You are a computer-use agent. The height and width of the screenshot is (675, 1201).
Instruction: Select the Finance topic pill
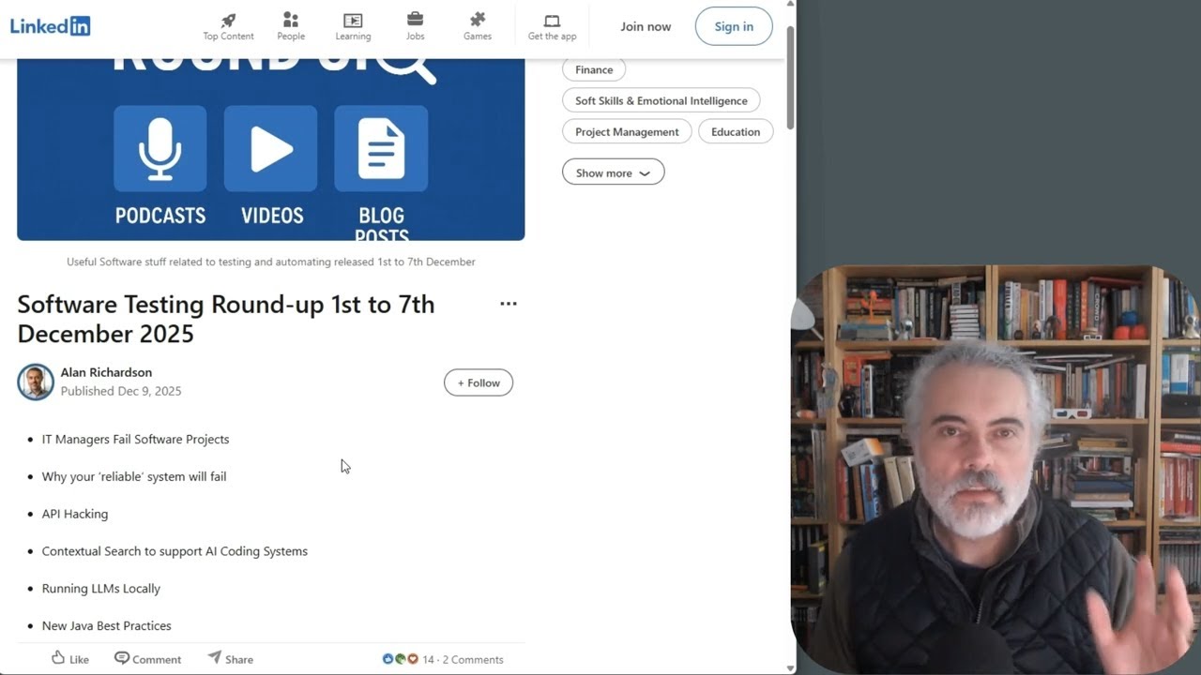[594, 69]
